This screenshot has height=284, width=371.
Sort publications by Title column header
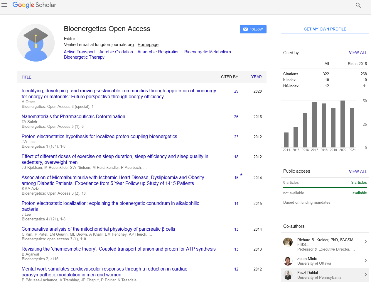click(26, 77)
